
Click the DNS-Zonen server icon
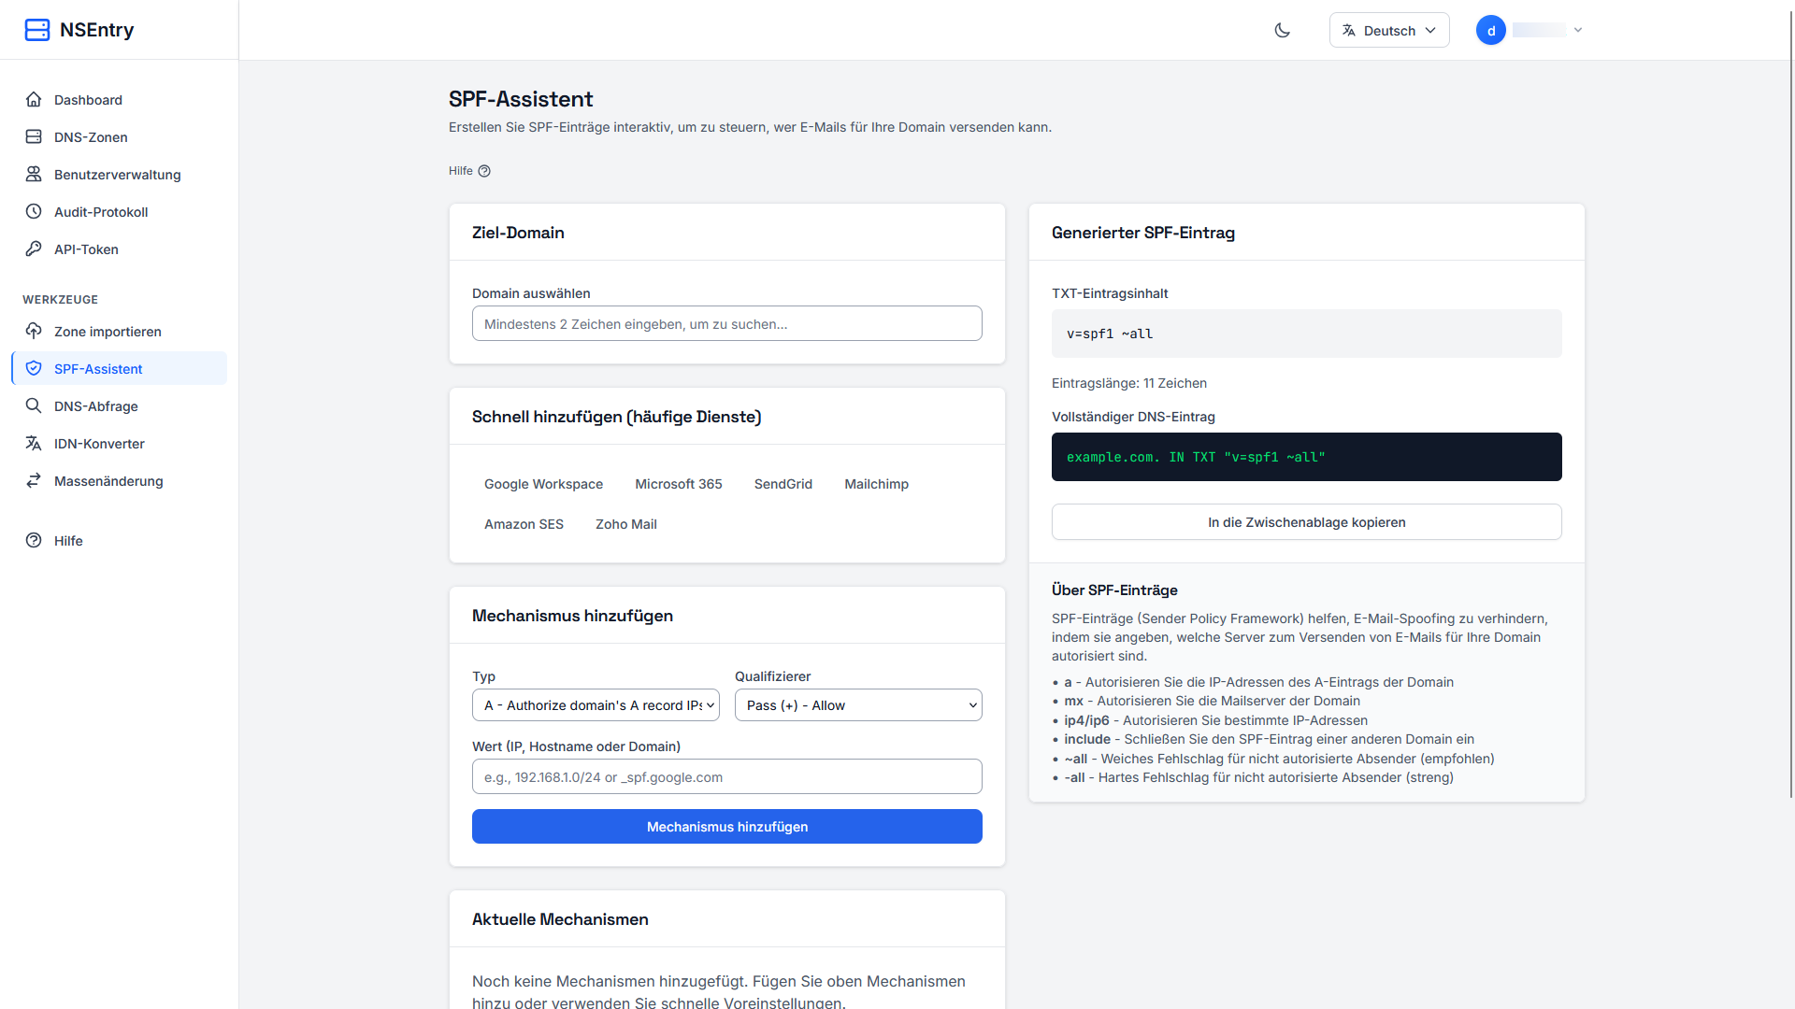pyautogui.click(x=34, y=136)
